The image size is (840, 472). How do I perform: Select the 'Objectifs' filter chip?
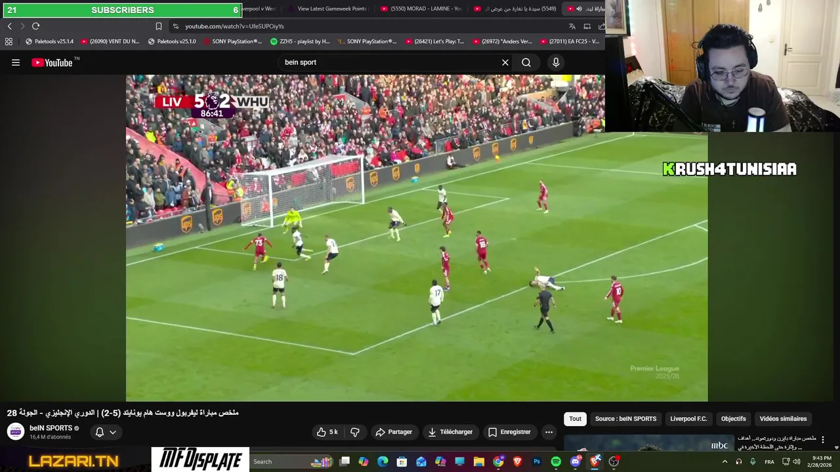coord(734,419)
